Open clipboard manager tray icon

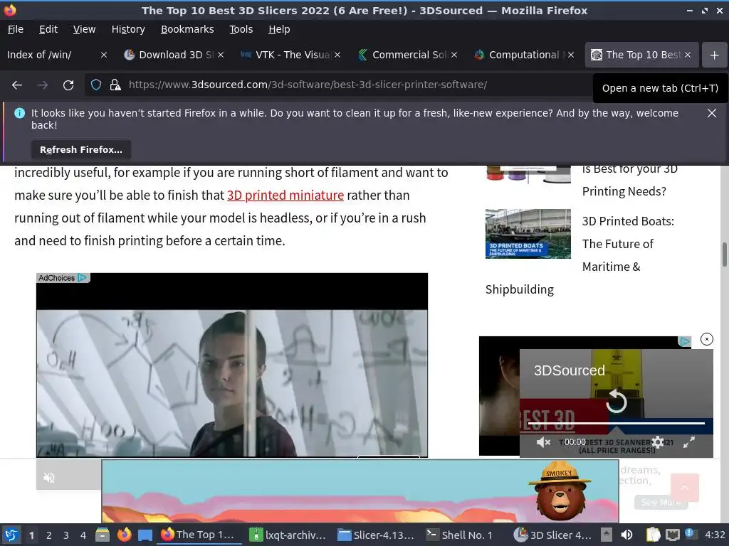[653, 535]
